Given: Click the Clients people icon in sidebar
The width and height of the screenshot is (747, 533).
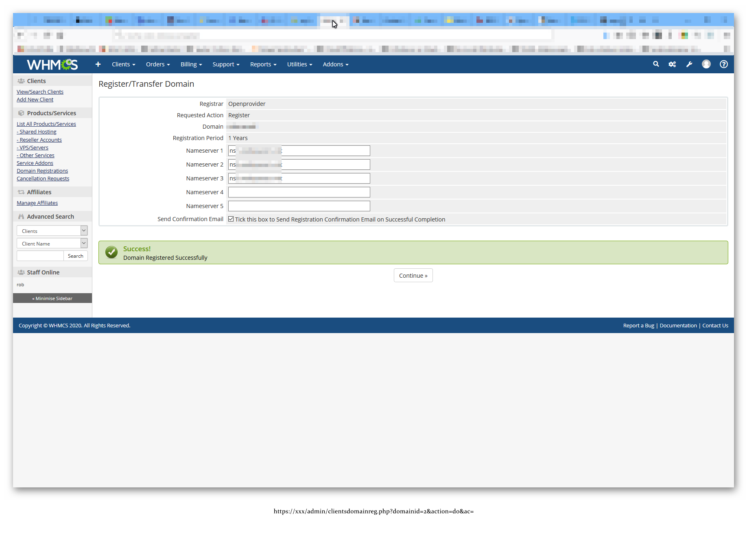Looking at the screenshot, I should (x=21, y=81).
